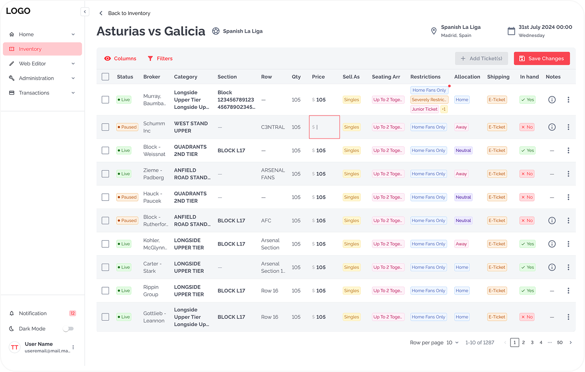Open the Row per page dropdown

click(x=451, y=342)
